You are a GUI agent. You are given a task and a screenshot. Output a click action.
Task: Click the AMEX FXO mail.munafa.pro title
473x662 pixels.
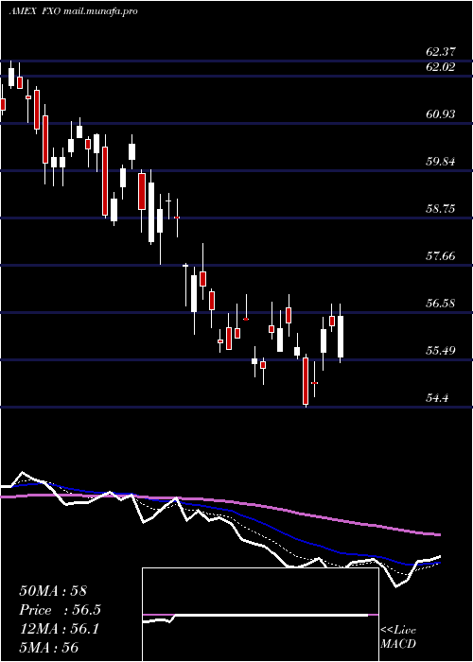click(x=73, y=11)
